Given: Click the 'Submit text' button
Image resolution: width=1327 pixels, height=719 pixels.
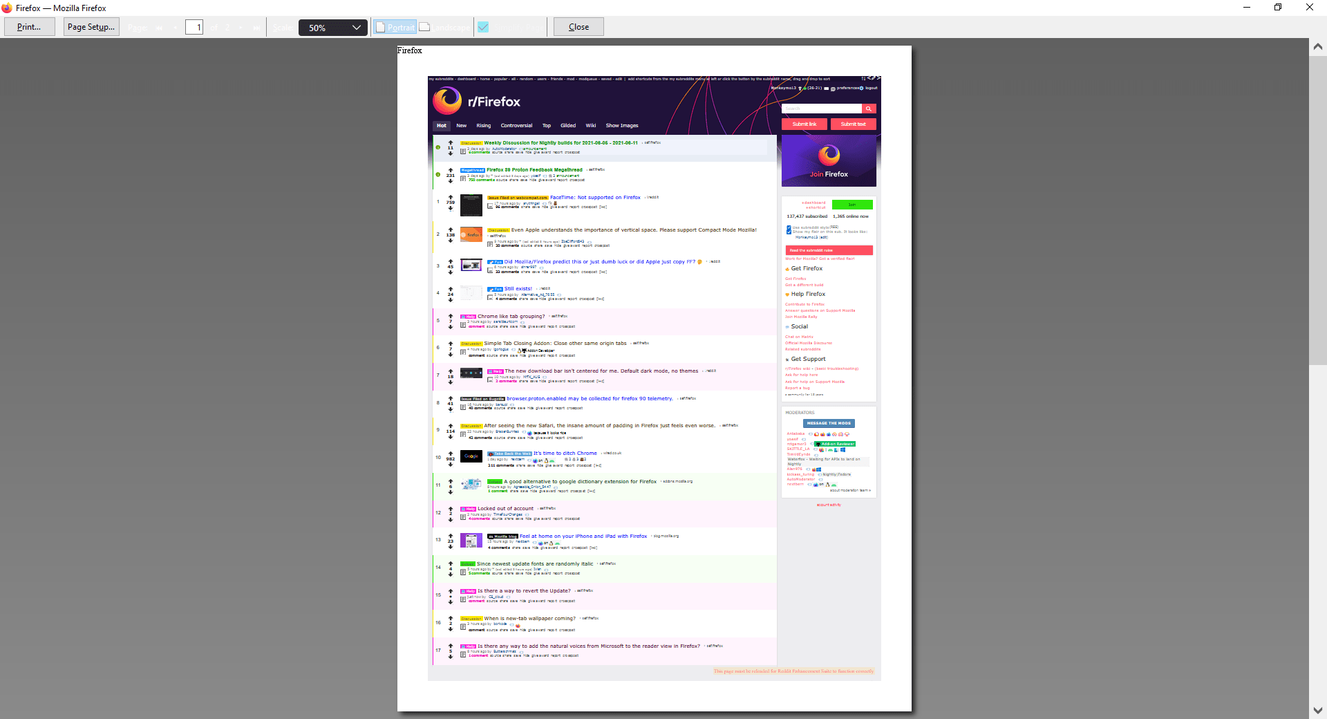Looking at the screenshot, I should point(853,124).
